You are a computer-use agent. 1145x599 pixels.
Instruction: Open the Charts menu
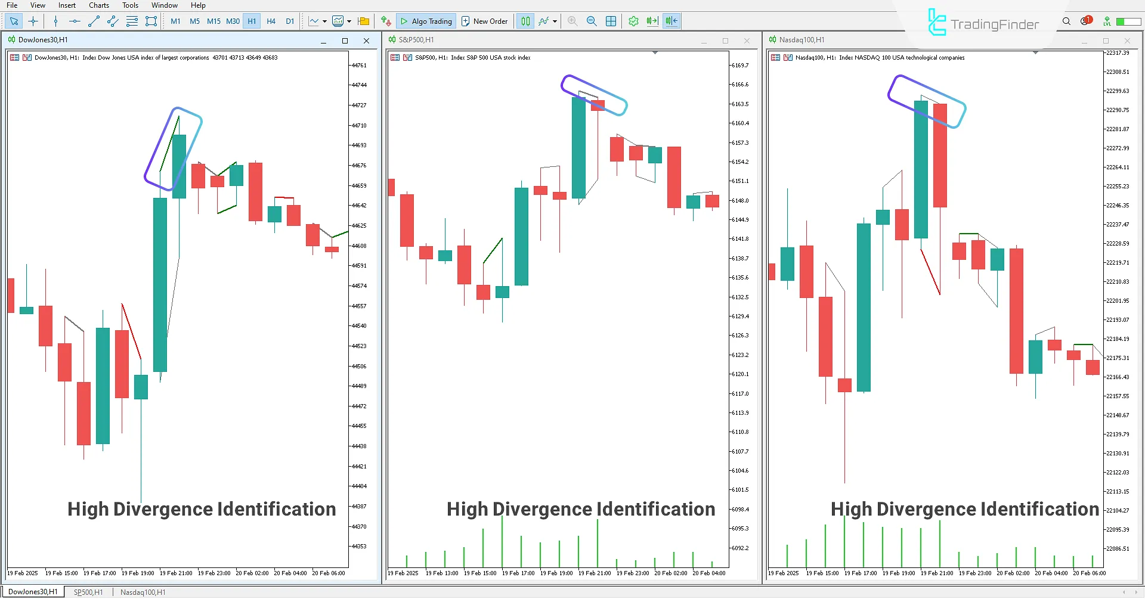pyautogui.click(x=98, y=5)
